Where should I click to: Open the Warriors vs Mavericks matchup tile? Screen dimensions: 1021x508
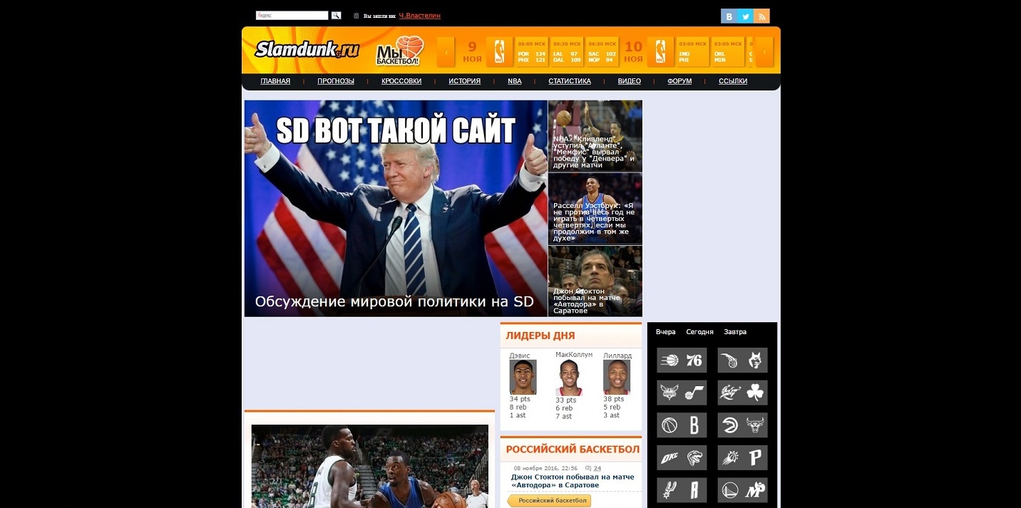click(742, 490)
